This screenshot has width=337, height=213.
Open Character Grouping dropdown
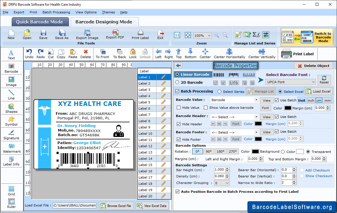point(222,183)
